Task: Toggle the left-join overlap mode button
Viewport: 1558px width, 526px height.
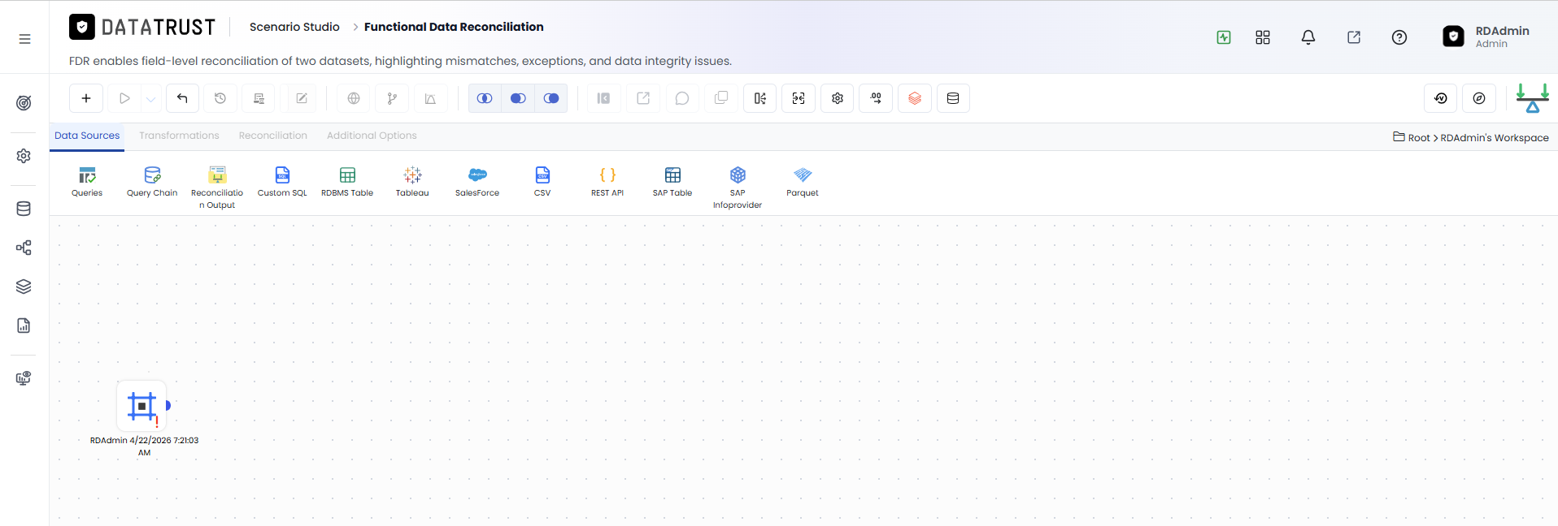Action: [485, 98]
